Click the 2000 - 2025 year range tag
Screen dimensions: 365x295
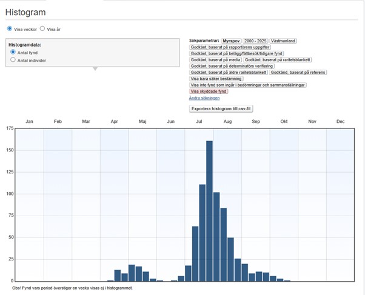click(x=255, y=41)
